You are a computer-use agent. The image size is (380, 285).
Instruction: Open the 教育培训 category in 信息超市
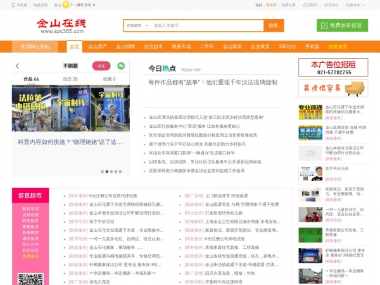pos(30,208)
